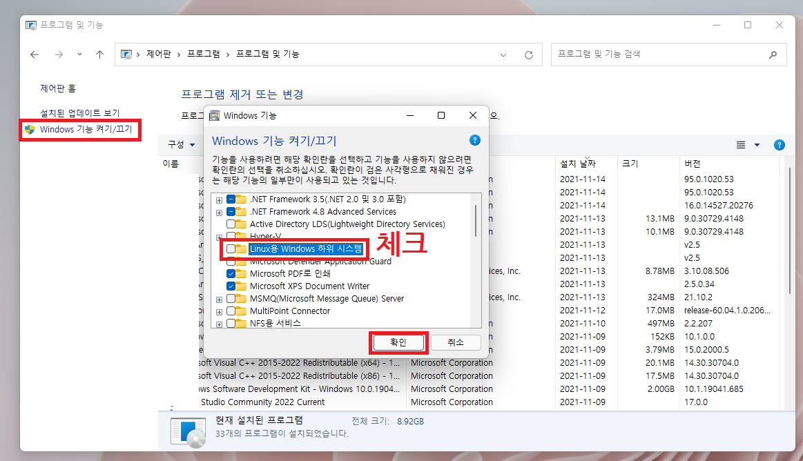This screenshot has width=803, height=461.
Task: Expand .NET Framework 3.5 tree node
Action: pos(219,200)
